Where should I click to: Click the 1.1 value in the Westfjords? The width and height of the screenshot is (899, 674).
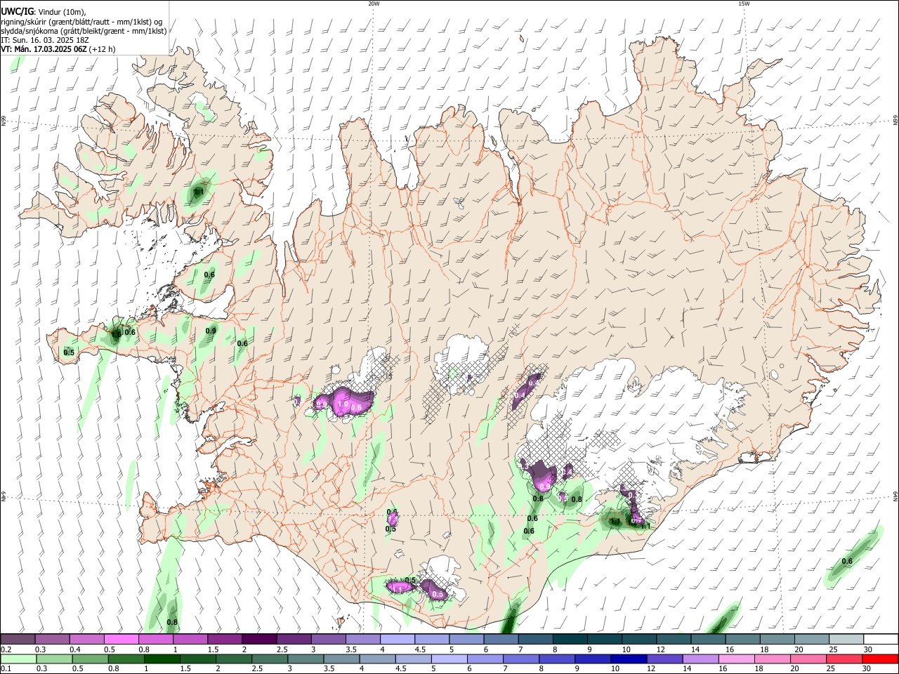[x=199, y=191]
